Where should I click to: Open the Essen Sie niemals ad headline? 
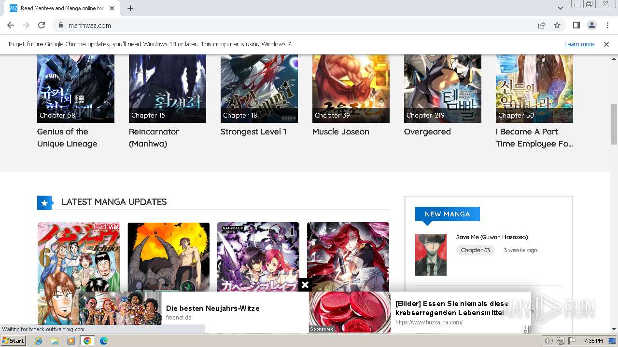coord(452,308)
